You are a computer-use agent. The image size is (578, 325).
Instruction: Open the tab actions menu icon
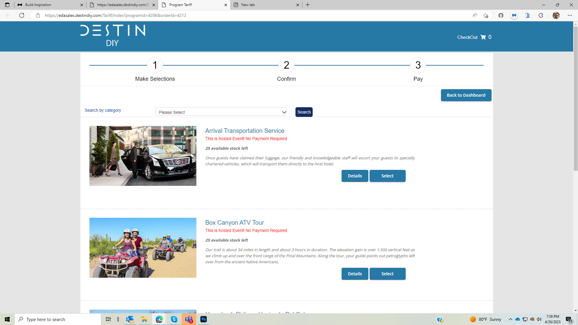click(7, 5)
